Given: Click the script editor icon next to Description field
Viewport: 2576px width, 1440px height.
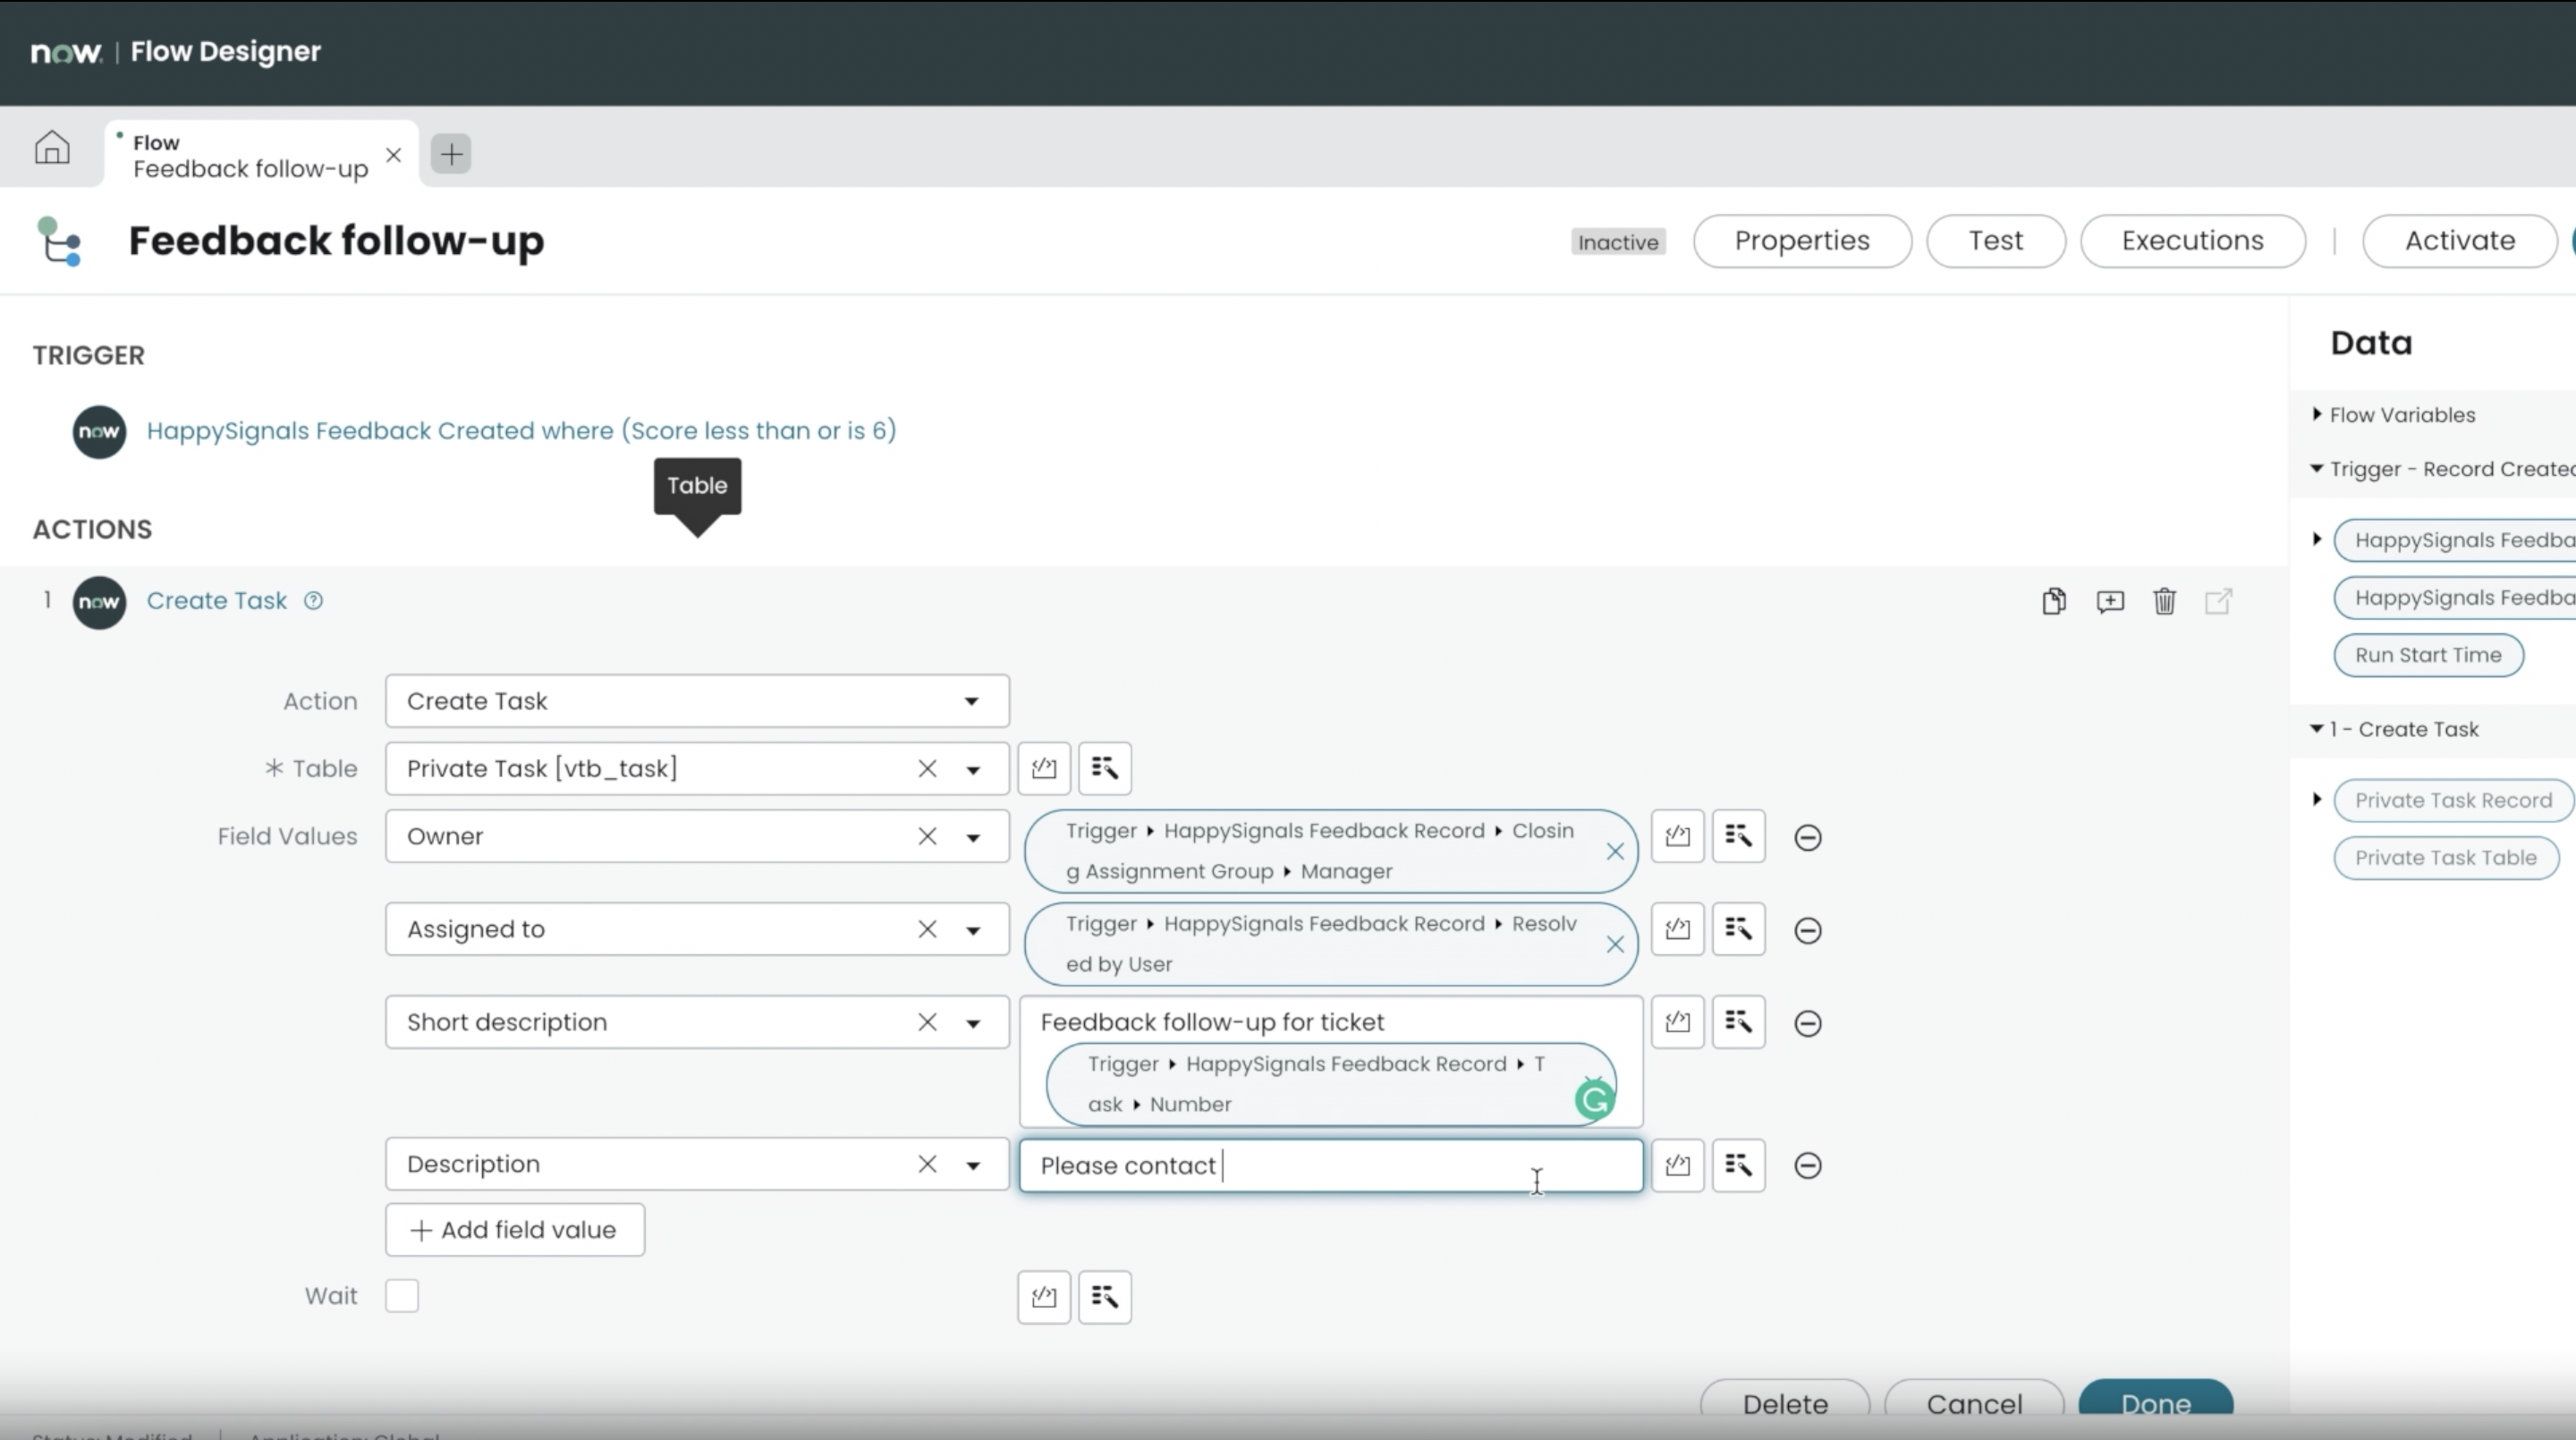Looking at the screenshot, I should [x=1677, y=1164].
